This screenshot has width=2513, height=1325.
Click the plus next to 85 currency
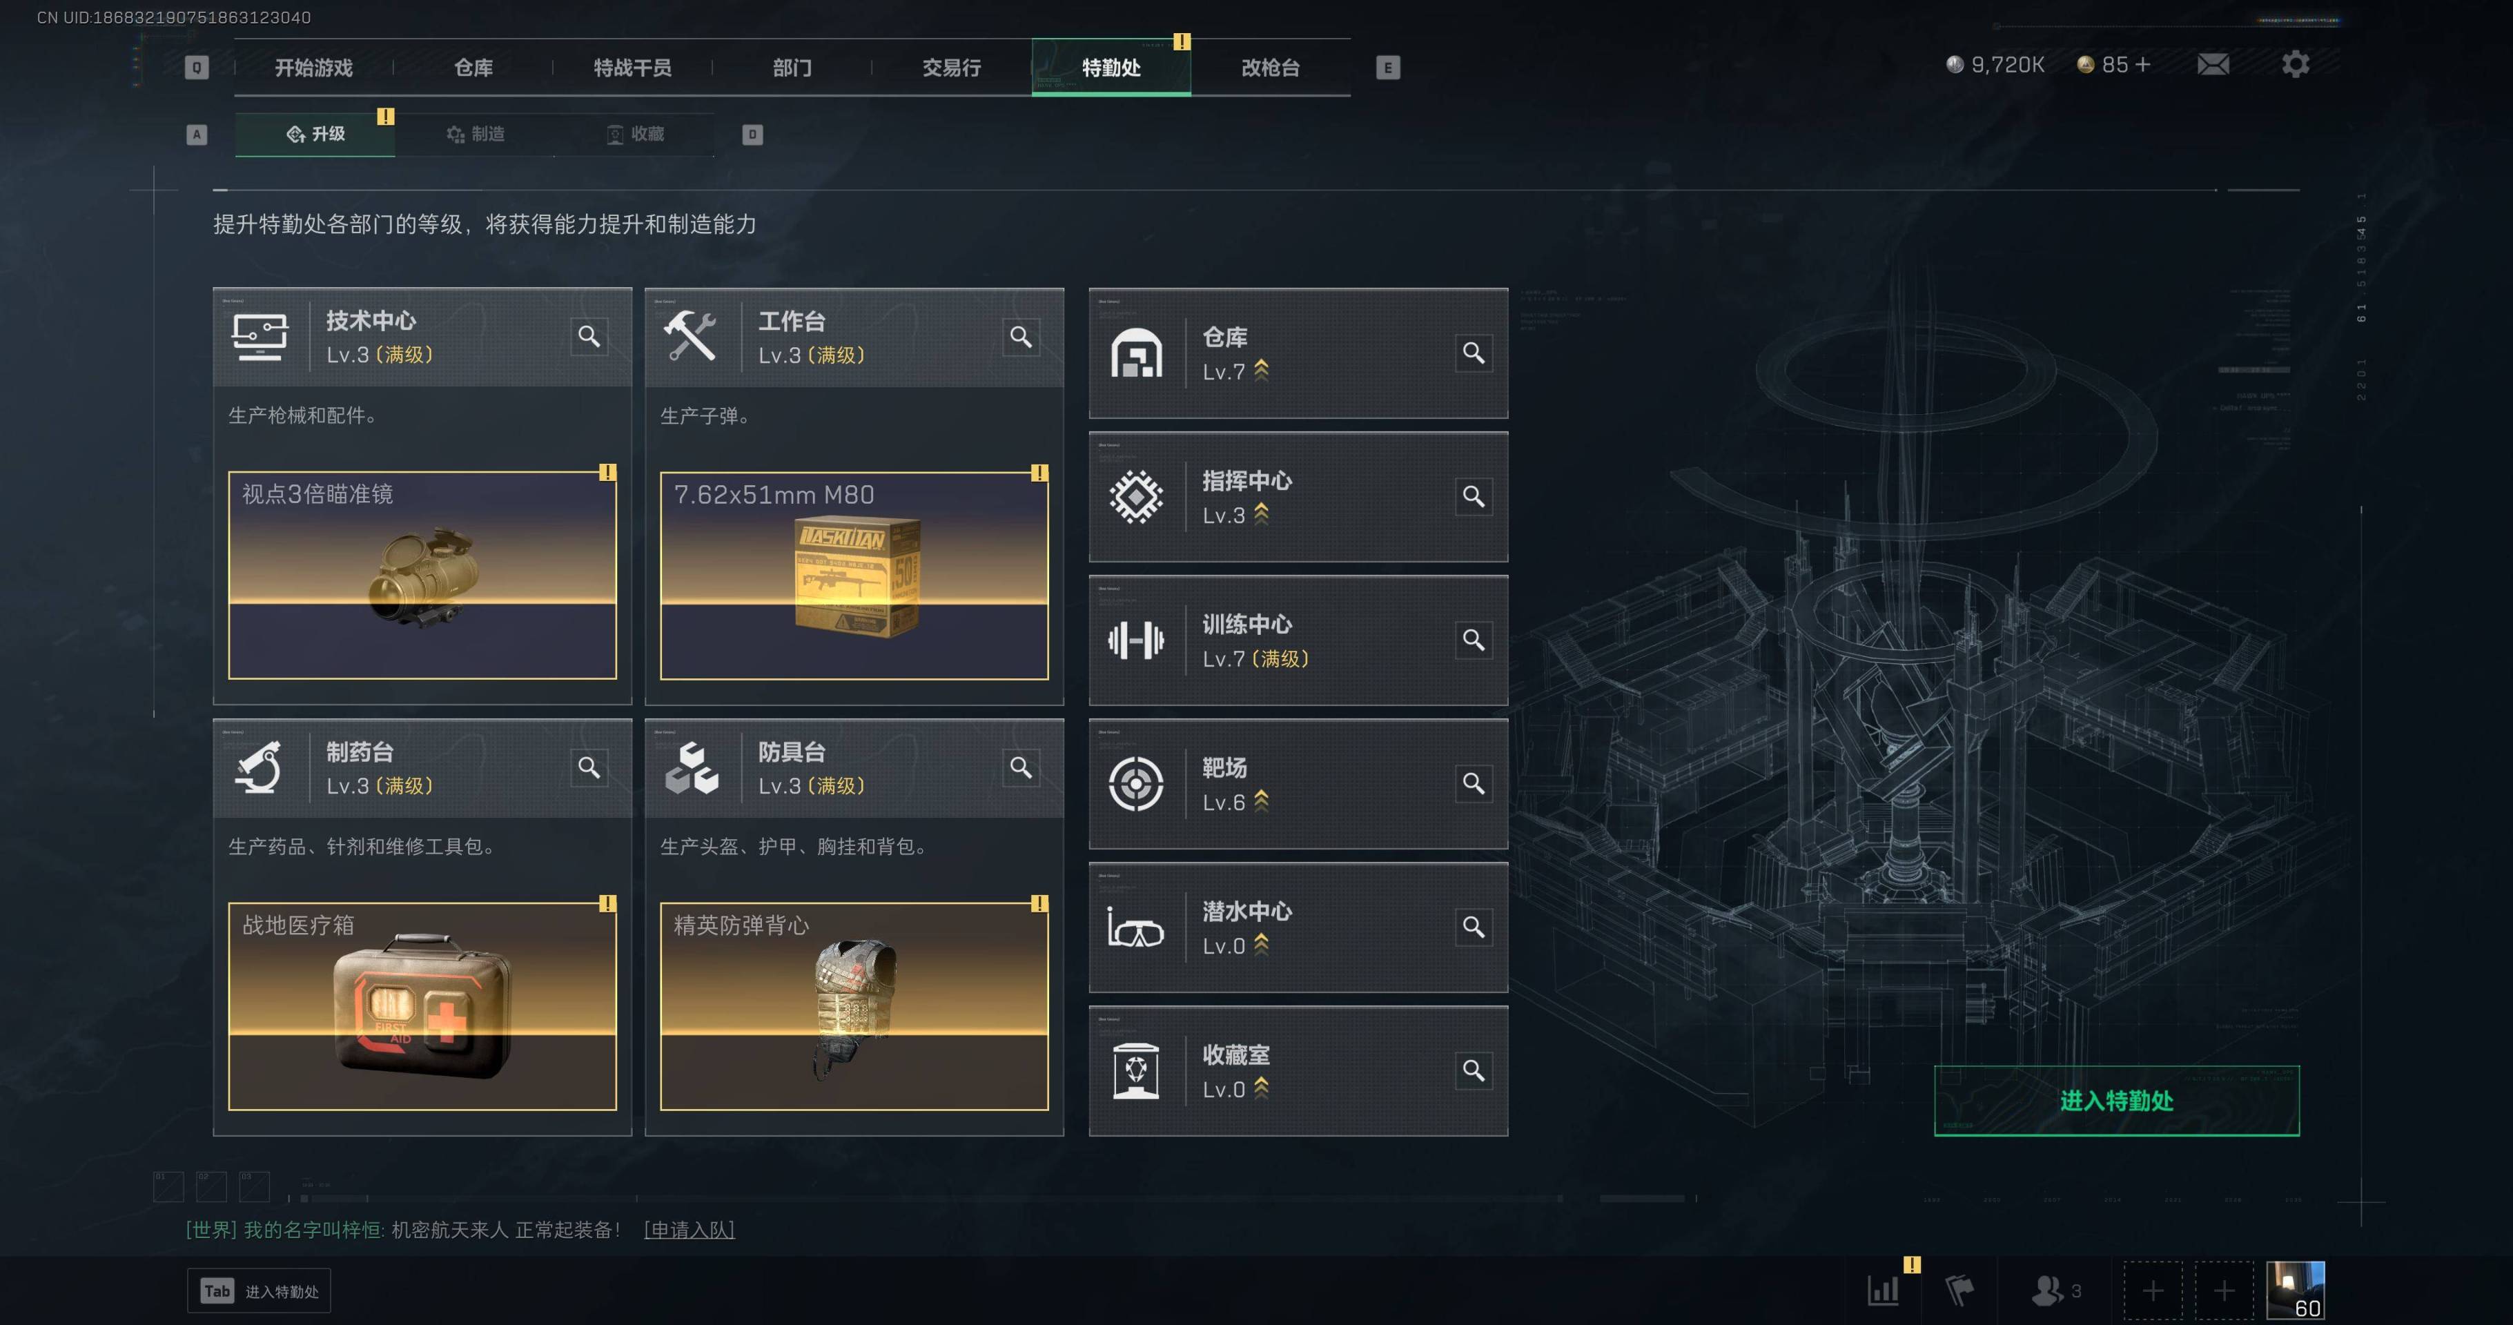click(2142, 64)
